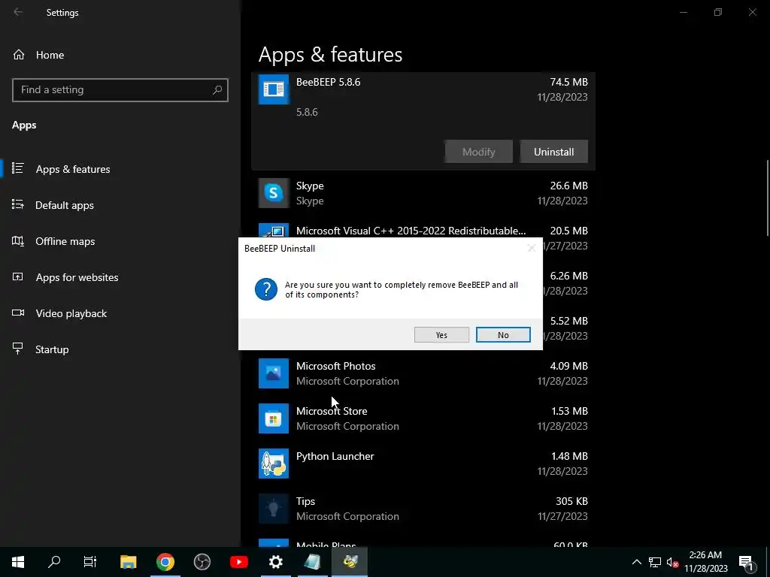This screenshot has height=577, width=770.
Task: Open Apps for websites section
Action: (77, 277)
